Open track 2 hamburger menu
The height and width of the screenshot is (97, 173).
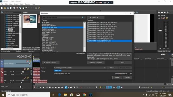point(2,69)
